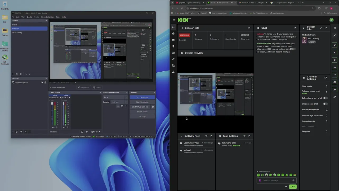Screen dimensions: 339x191
Task: Click Stop Streaming button
Action: coord(142,97)
